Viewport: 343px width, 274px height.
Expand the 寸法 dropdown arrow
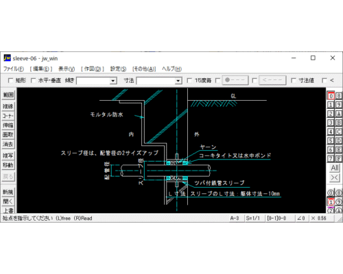click(178, 81)
